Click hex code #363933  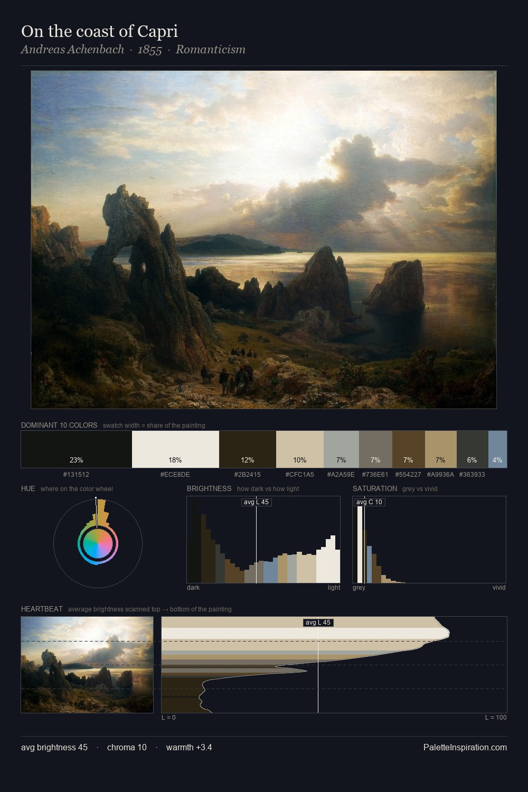pyautogui.click(x=472, y=475)
